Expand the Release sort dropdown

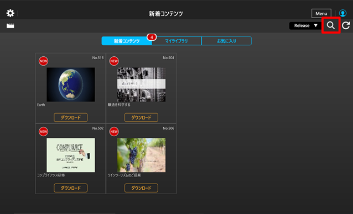tap(305, 25)
